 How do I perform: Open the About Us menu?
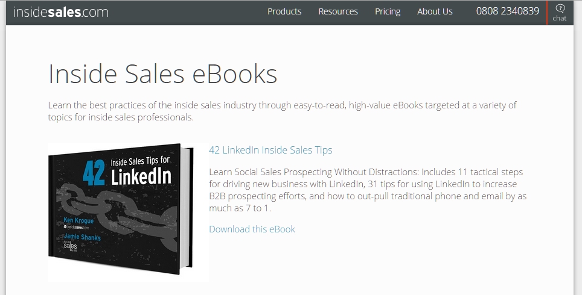click(435, 11)
